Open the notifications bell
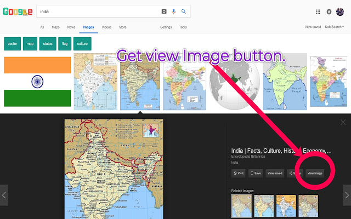The height and width of the screenshot is (219, 351). click(x=329, y=11)
